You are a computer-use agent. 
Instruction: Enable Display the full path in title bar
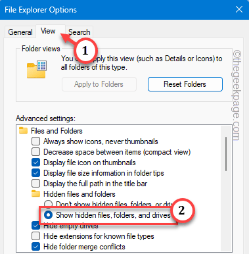pyautogui.click(x=35, y=184)
